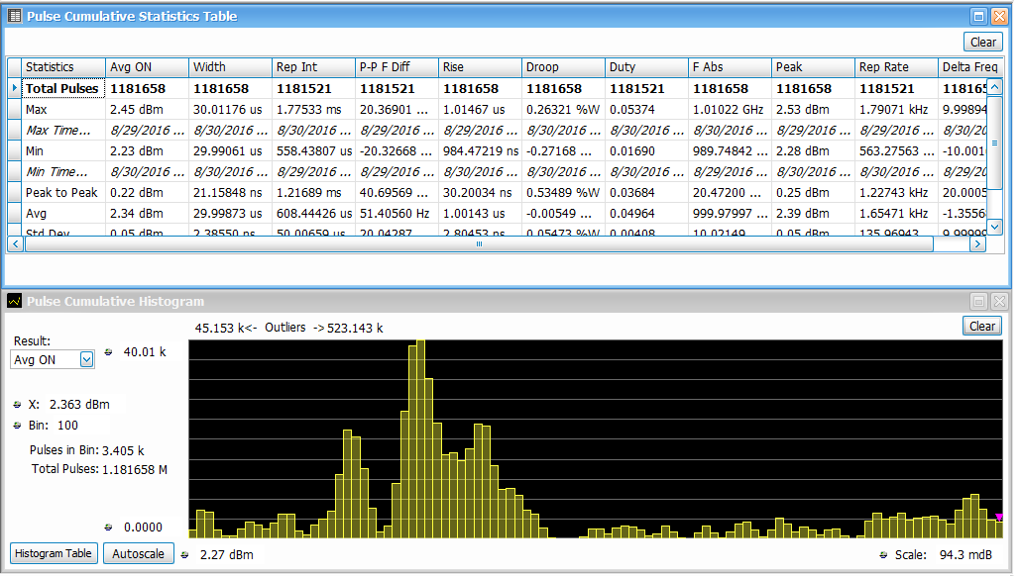Viewport: 1020px width, 576px height.
Task: Click the knob icon next to Bin
Action: tap(18, 426)
